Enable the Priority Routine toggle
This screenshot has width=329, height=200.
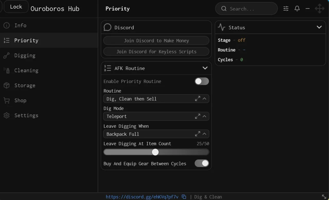[x=202, y=81]
